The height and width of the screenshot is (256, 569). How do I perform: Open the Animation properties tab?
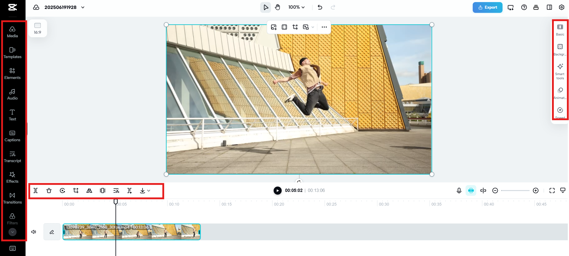pyautogui.click(x=560, y=94)
